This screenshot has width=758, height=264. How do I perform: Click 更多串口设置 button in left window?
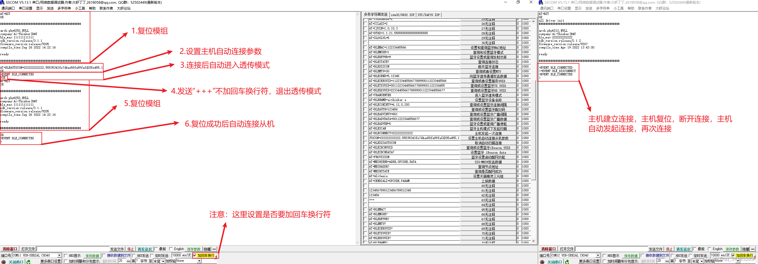(x=50, y=261)
